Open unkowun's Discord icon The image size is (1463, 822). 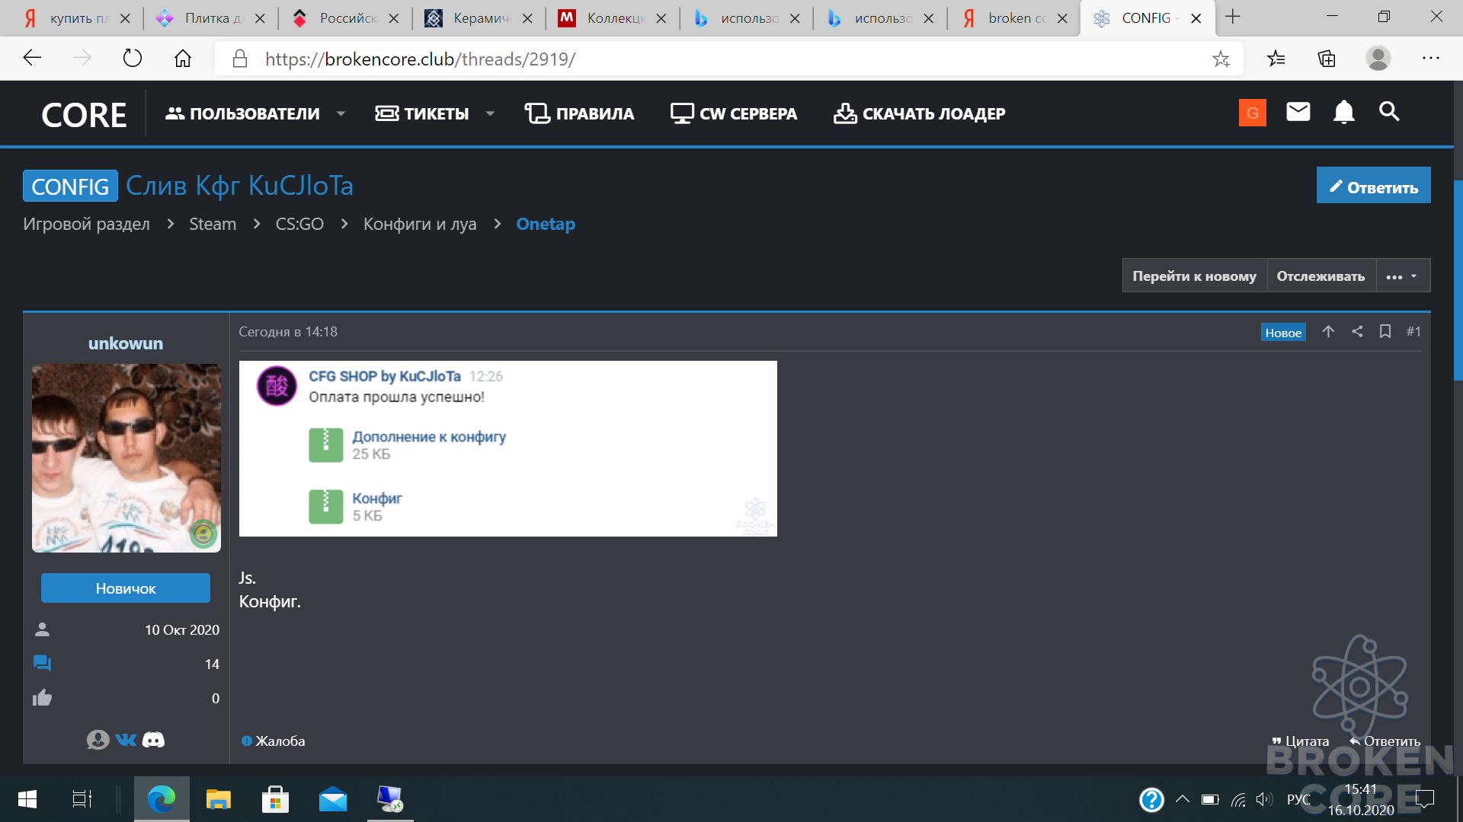pyautogui.click(x=153, y=740)
